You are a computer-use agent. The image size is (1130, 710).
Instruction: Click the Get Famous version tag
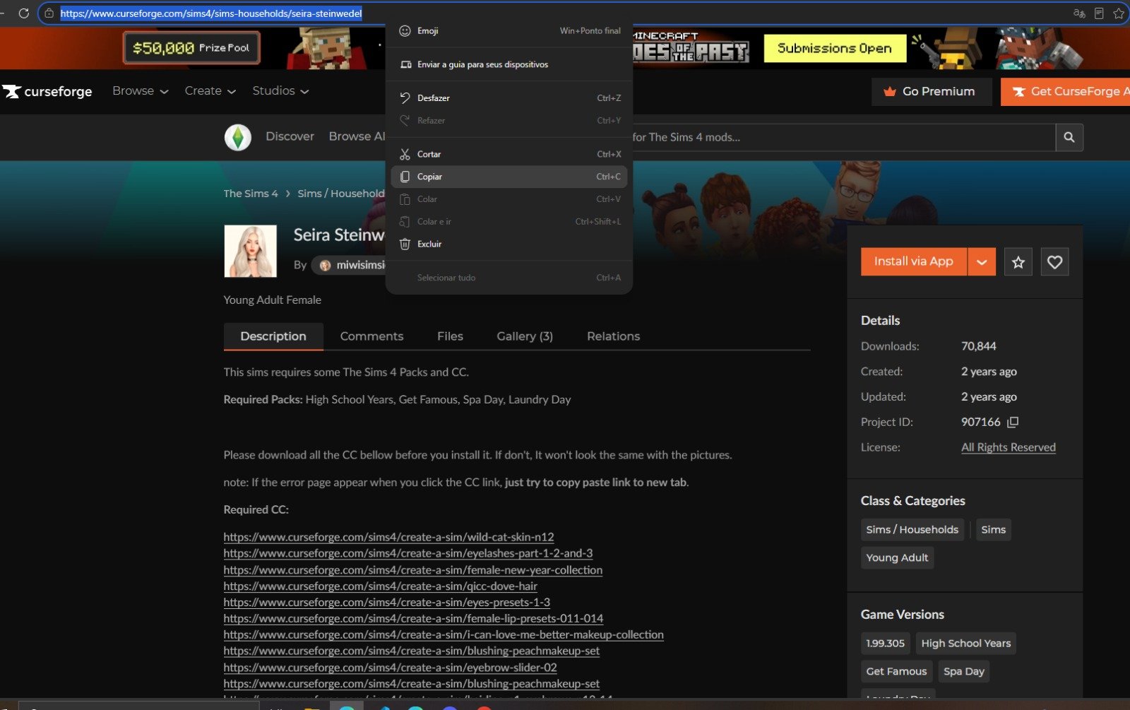point(896,672)
